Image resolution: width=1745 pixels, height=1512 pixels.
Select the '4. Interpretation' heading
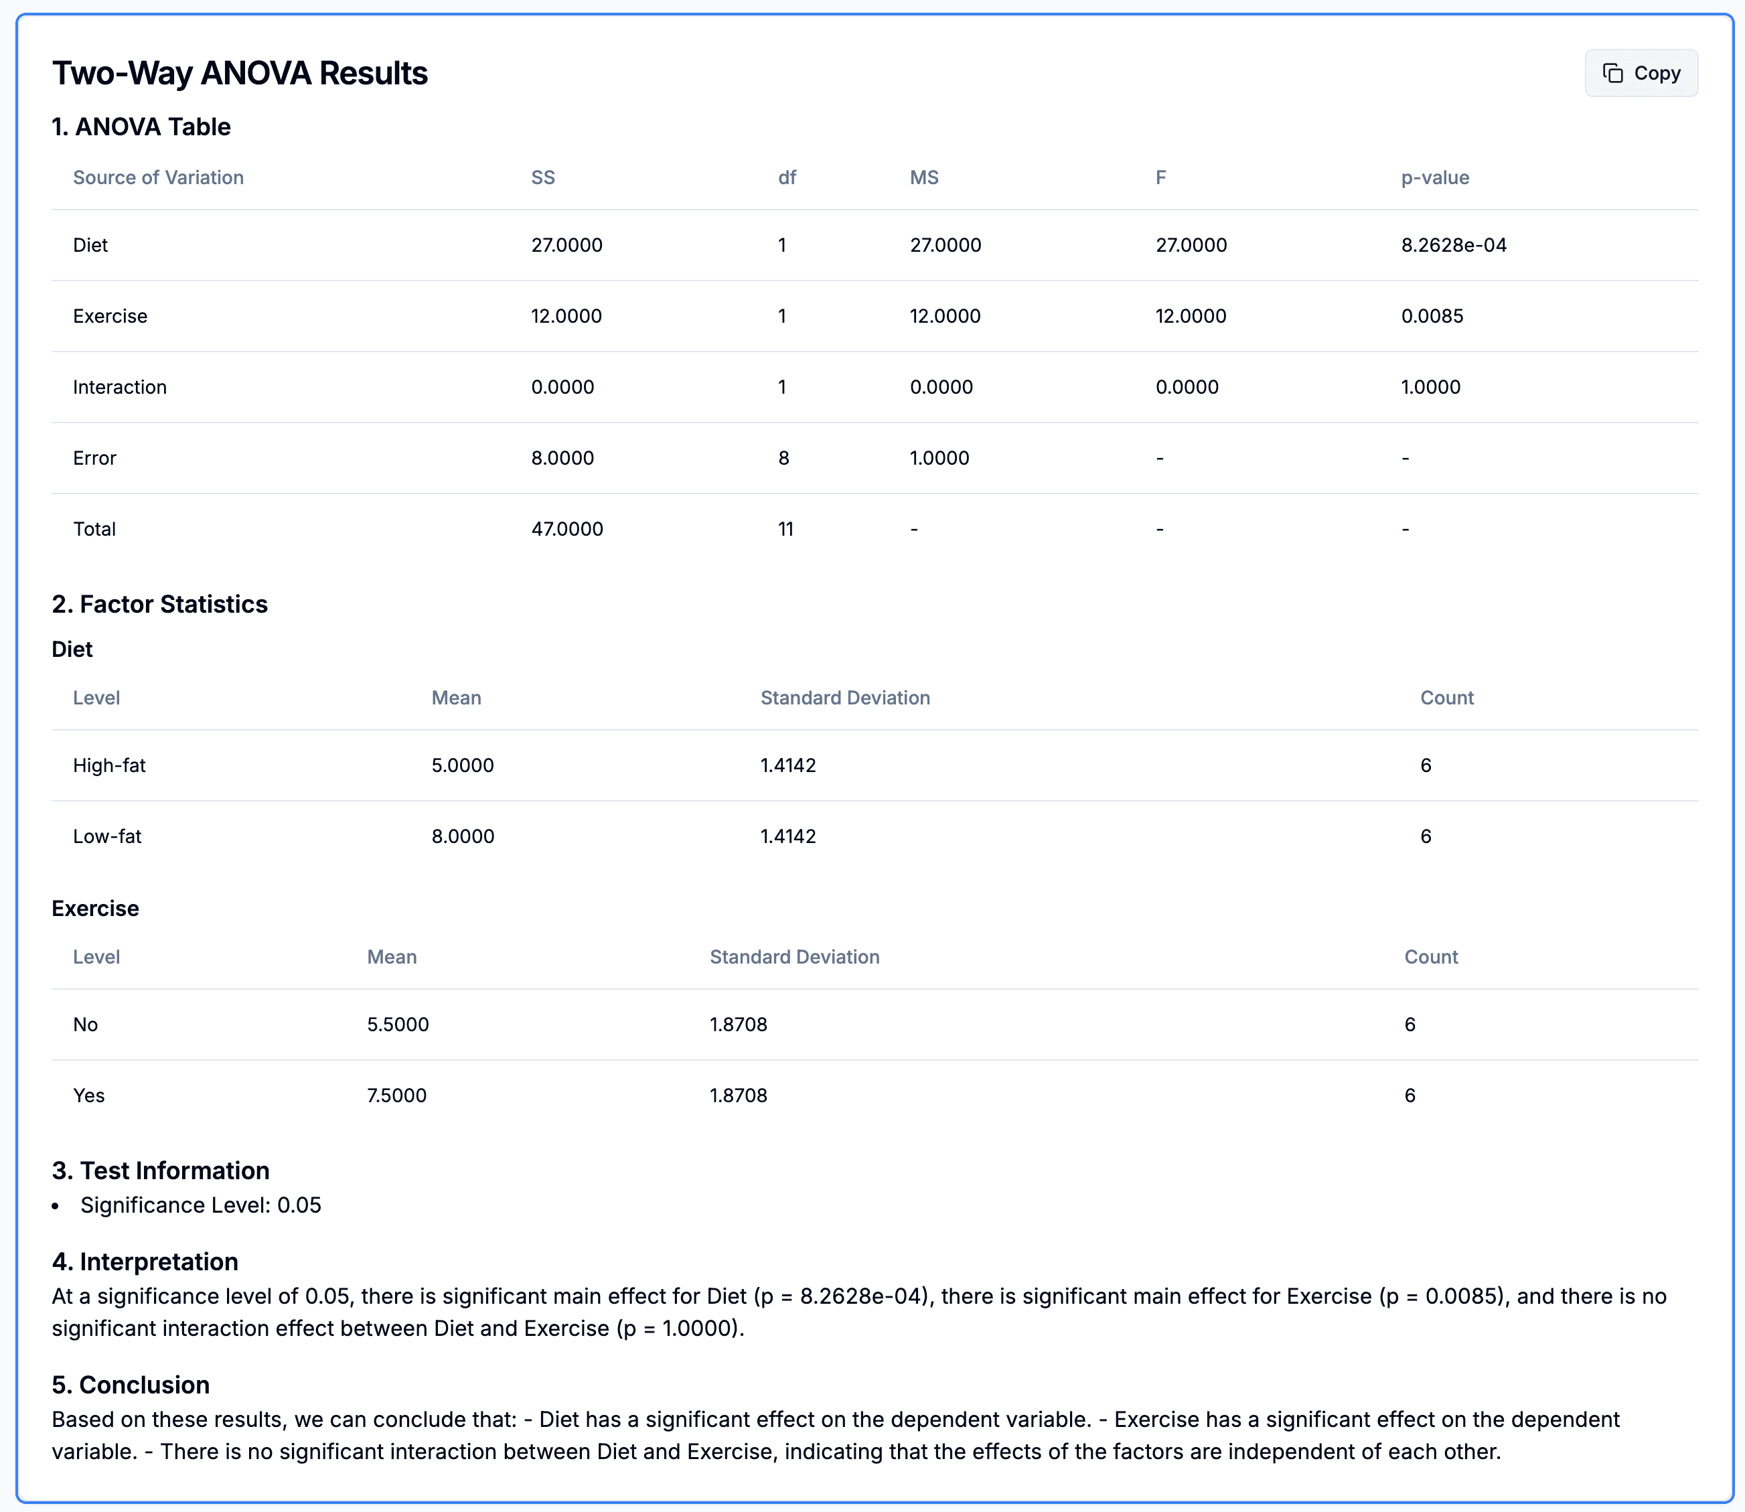pos(145,1262)
